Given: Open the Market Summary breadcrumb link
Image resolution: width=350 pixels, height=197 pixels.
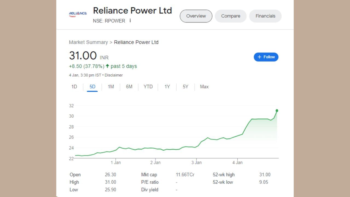Looking at the screenshot, I should (x=88, y=42).
